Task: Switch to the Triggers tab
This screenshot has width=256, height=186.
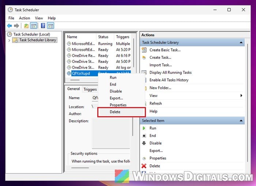Action: (x=90, y=89)
